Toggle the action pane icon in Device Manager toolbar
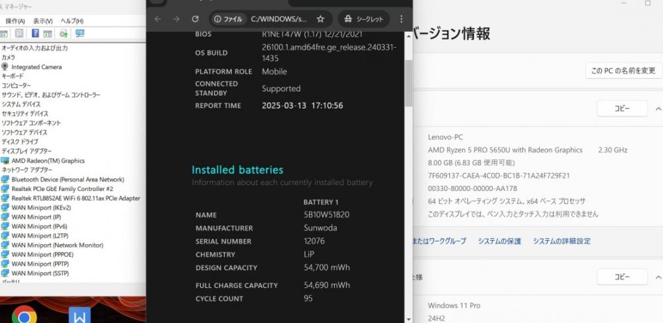Screen dimensions: 663x323 (x=48, y=33)
